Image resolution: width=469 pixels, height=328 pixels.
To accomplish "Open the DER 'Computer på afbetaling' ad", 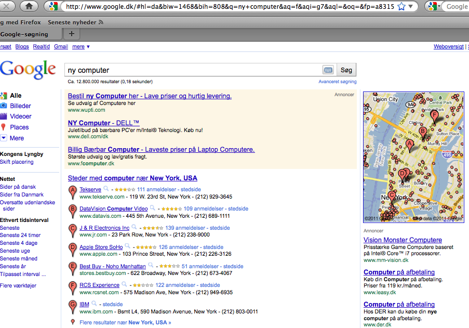I will click(399, 305).
